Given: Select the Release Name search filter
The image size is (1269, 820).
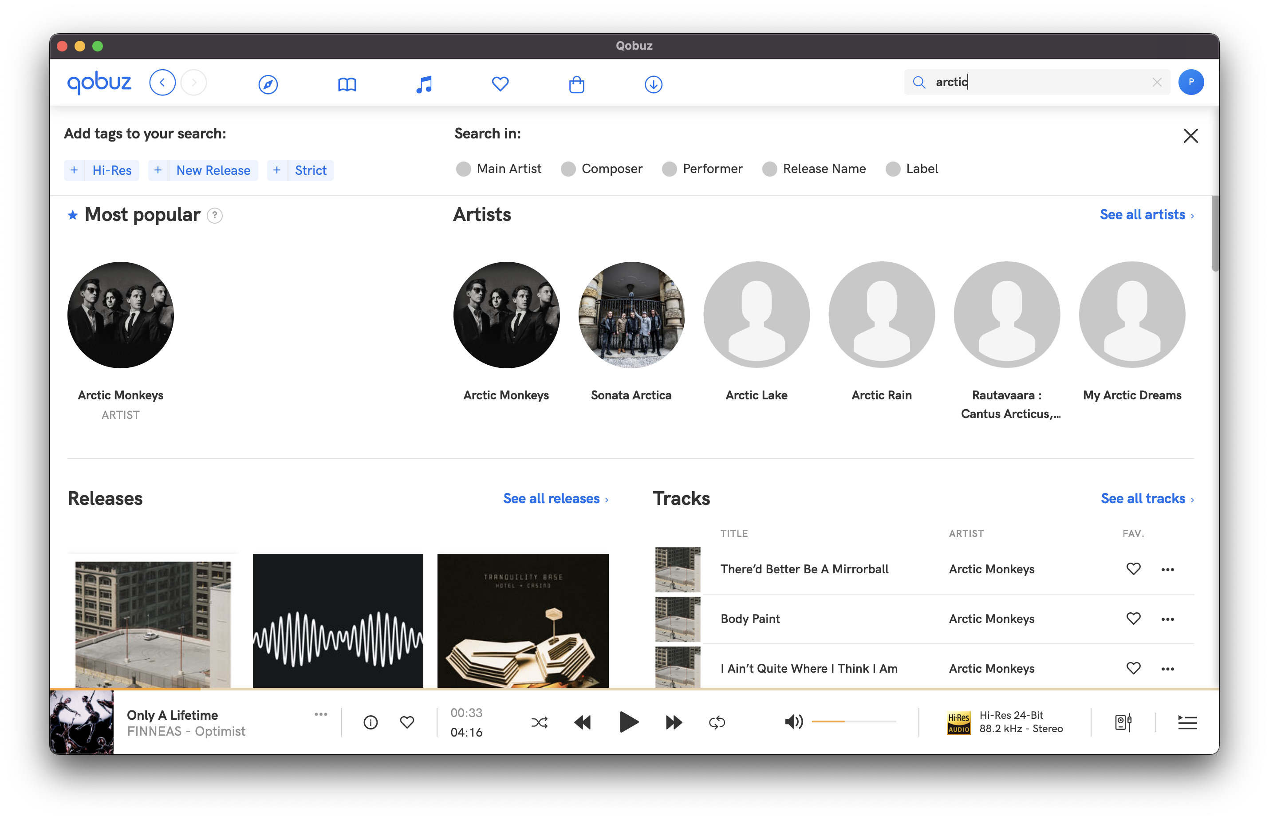Looking at the screenshot, I should coord(769,169).
